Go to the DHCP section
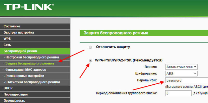The height and width of the screenshot is (103, 208). 35,88
